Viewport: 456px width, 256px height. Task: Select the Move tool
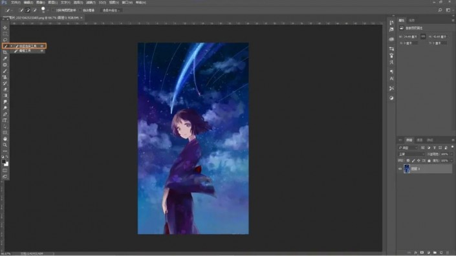(x=5, y=28)
